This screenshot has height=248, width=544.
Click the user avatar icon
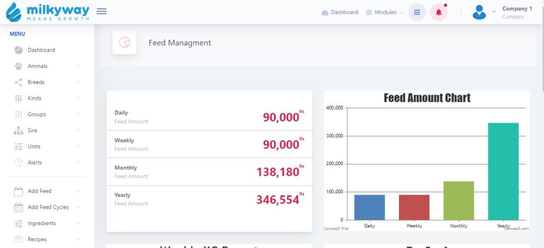tap(479, 12)
